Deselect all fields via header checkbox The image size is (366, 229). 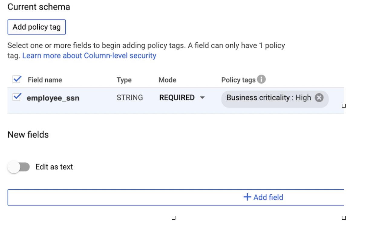(17, 79)
